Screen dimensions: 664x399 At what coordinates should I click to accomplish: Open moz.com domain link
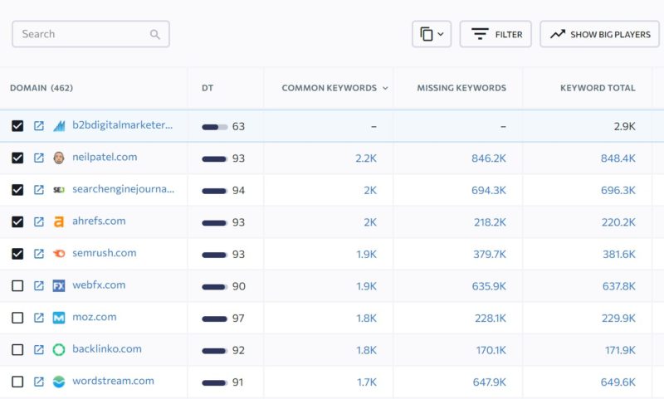[x=94, y=317]
